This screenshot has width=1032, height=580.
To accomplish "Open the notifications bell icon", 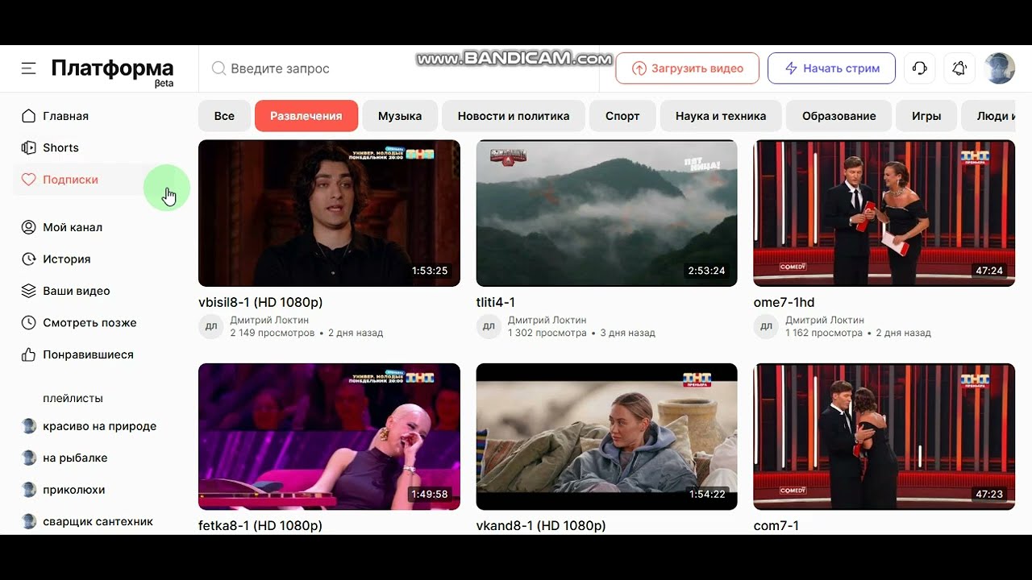I will tap(959, 68).
